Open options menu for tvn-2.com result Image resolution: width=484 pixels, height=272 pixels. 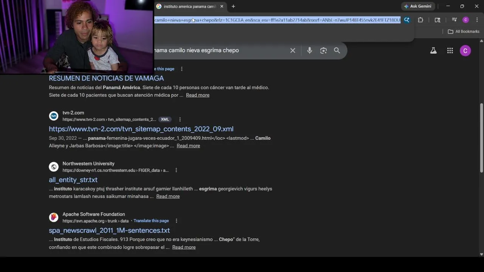coord(180,119)
